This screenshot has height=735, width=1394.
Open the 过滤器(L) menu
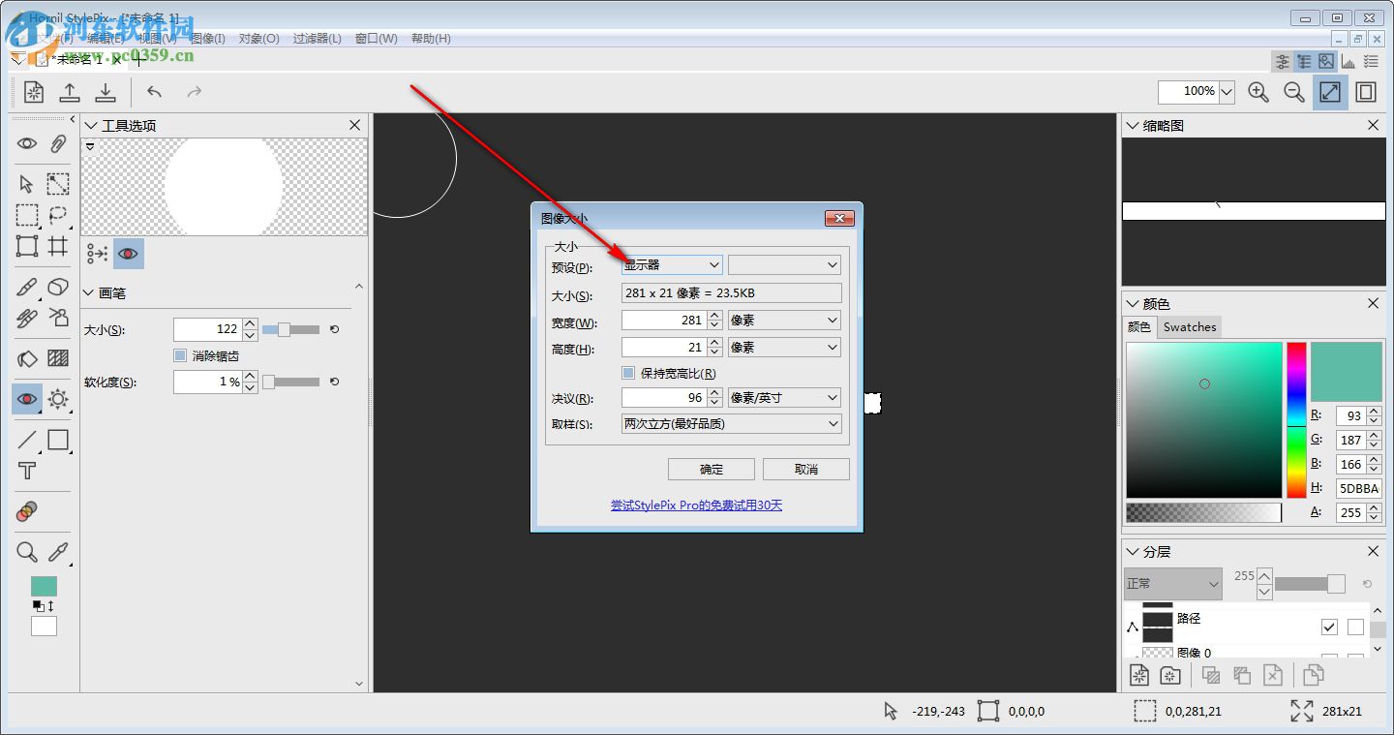point(318,39)
